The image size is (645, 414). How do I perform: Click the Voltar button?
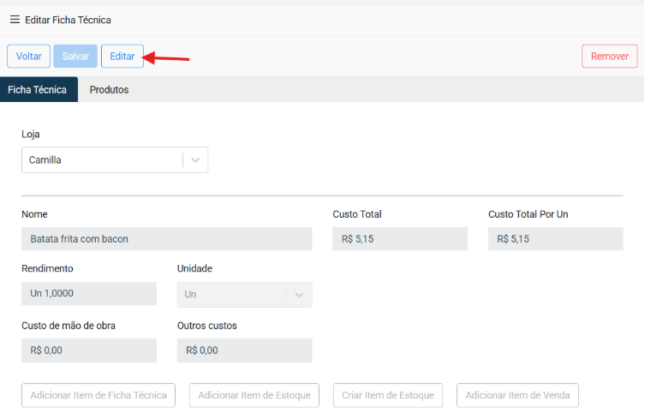point(28,57)
